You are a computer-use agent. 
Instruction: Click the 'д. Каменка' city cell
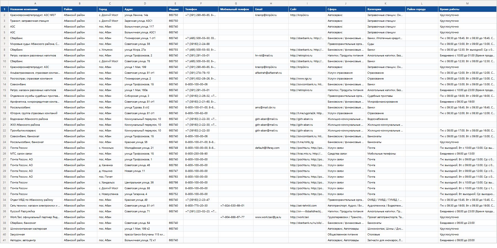click(x=110, y=165)
